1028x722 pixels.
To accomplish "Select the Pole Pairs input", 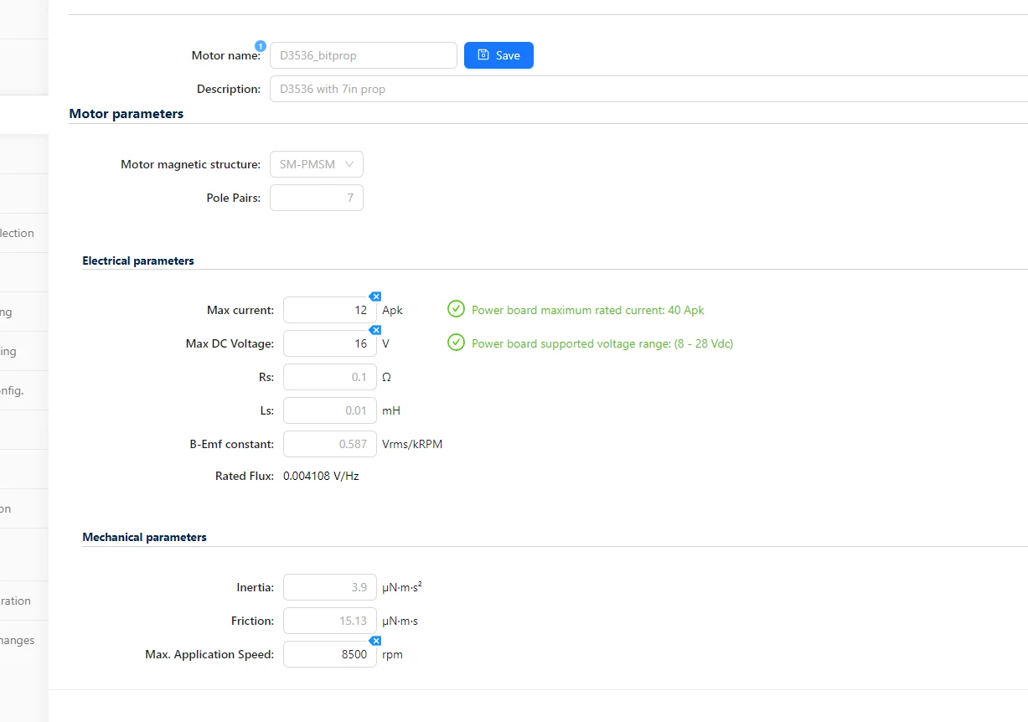I will 317,198.
